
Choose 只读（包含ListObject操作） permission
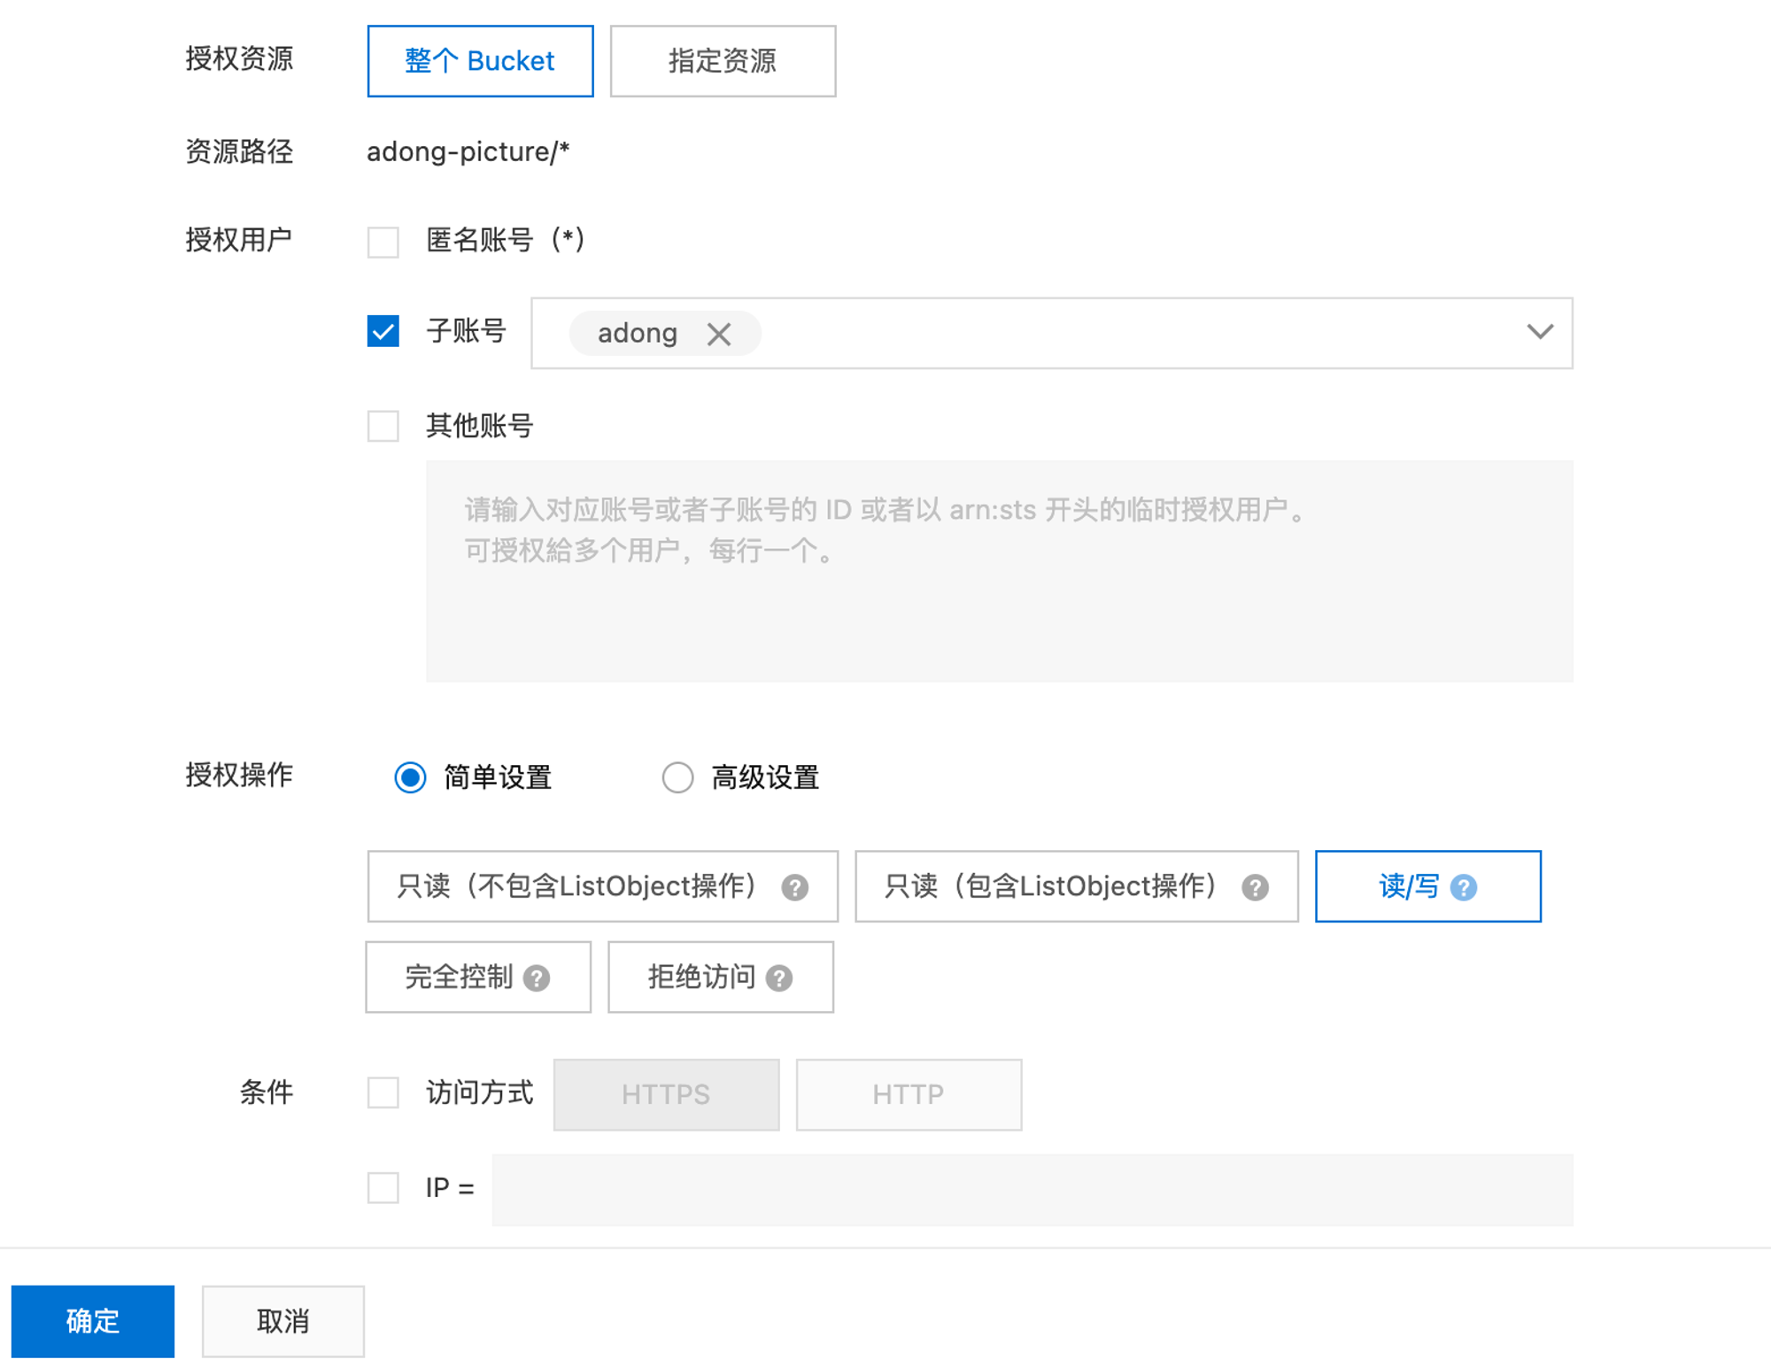tap(1076, 886)
